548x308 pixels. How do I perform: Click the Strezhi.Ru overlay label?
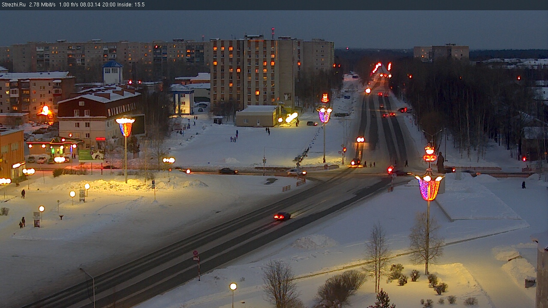click(x=13, y=5)
